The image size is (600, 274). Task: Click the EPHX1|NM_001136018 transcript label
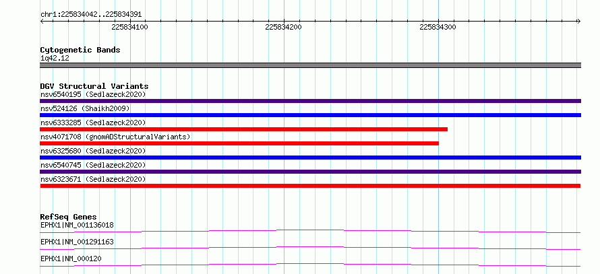[77, 225]
